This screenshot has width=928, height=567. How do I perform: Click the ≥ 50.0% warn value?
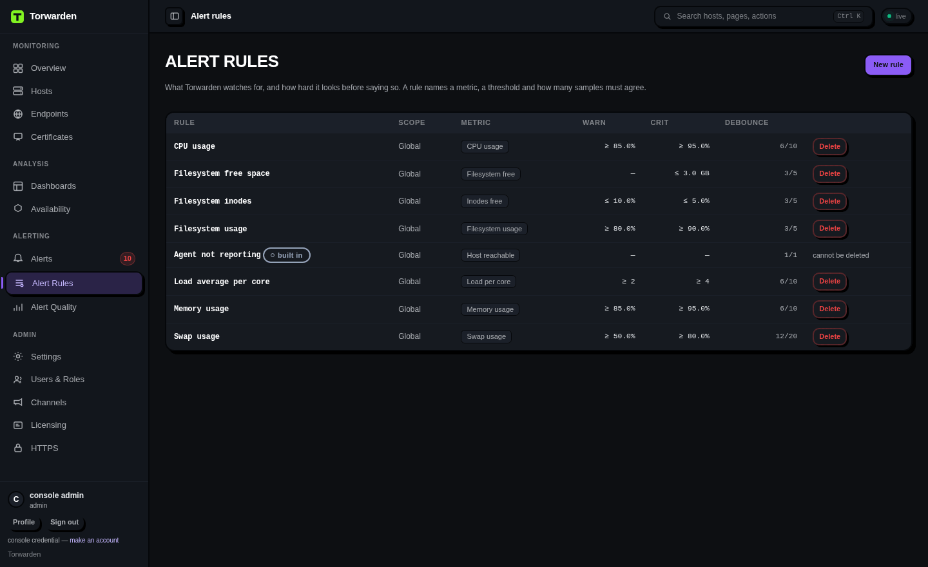pyautogui.click(x=619, y=336)
